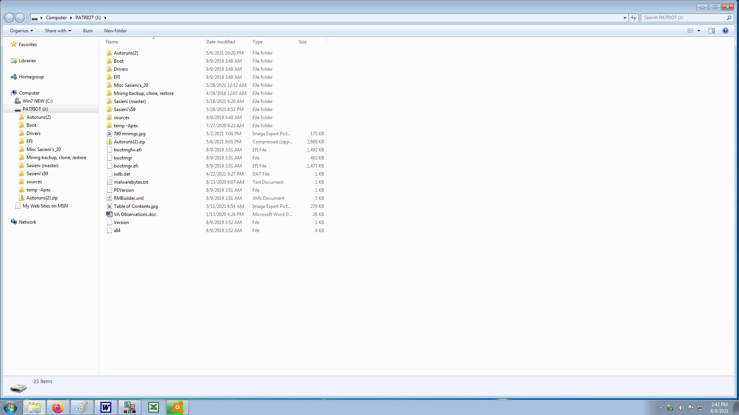Click the volume speaker tray icon
Viewport: 739px width, 415px height.
pos(681,408)
